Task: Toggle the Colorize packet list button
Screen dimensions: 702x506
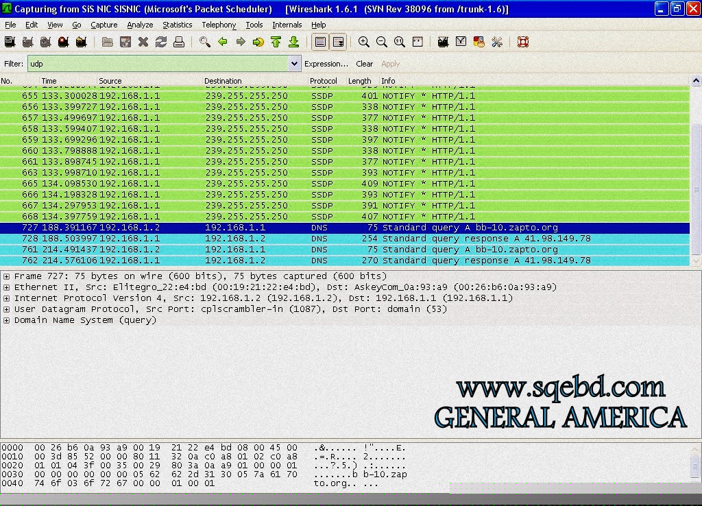Action: point(320,43)
